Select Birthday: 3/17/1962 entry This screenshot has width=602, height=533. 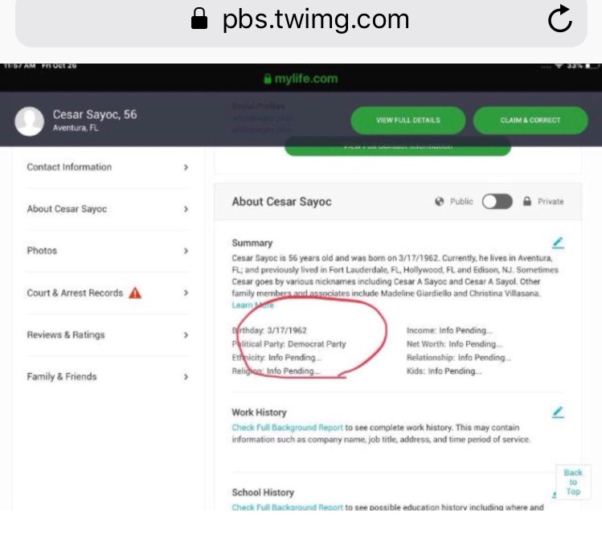pos(269,330)
